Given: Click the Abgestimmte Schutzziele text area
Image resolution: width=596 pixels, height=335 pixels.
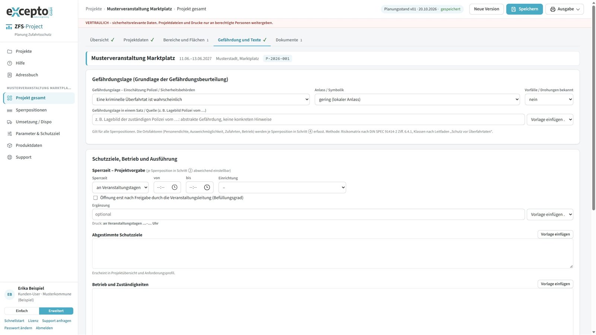Looking at the screenshot, I should (x=332, y=253).
